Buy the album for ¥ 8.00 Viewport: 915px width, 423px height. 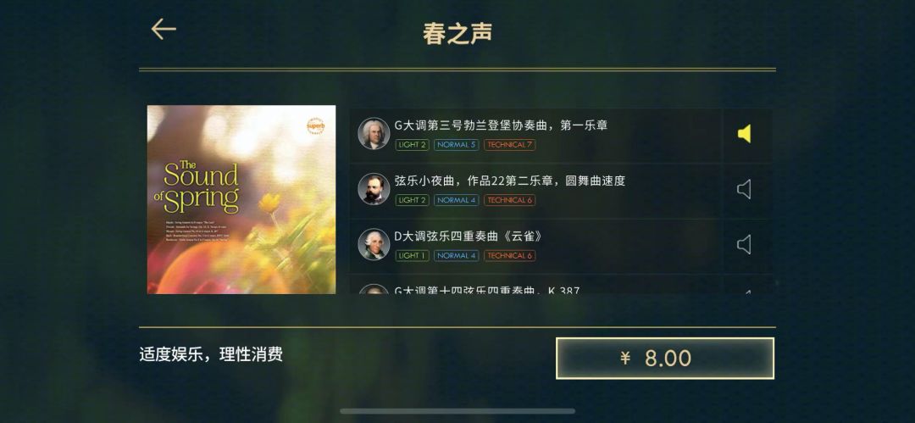pos(665,358)
